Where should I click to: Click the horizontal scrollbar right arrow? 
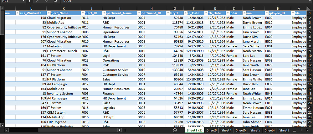coord(120,130)
